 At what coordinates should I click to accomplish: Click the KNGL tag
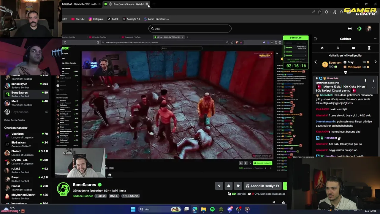(x=114, y=196)
